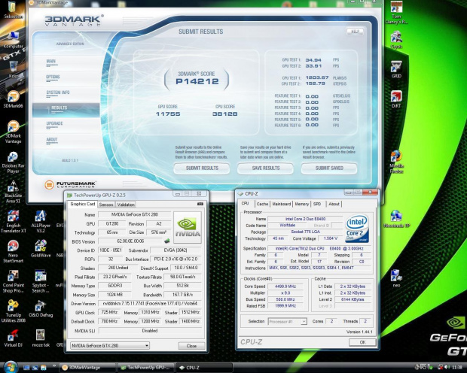This screenshot has width=467, height=373.
Task: Click the Futuremark Corporation logo
Action: pyautogui.click(x=70, y=184)
